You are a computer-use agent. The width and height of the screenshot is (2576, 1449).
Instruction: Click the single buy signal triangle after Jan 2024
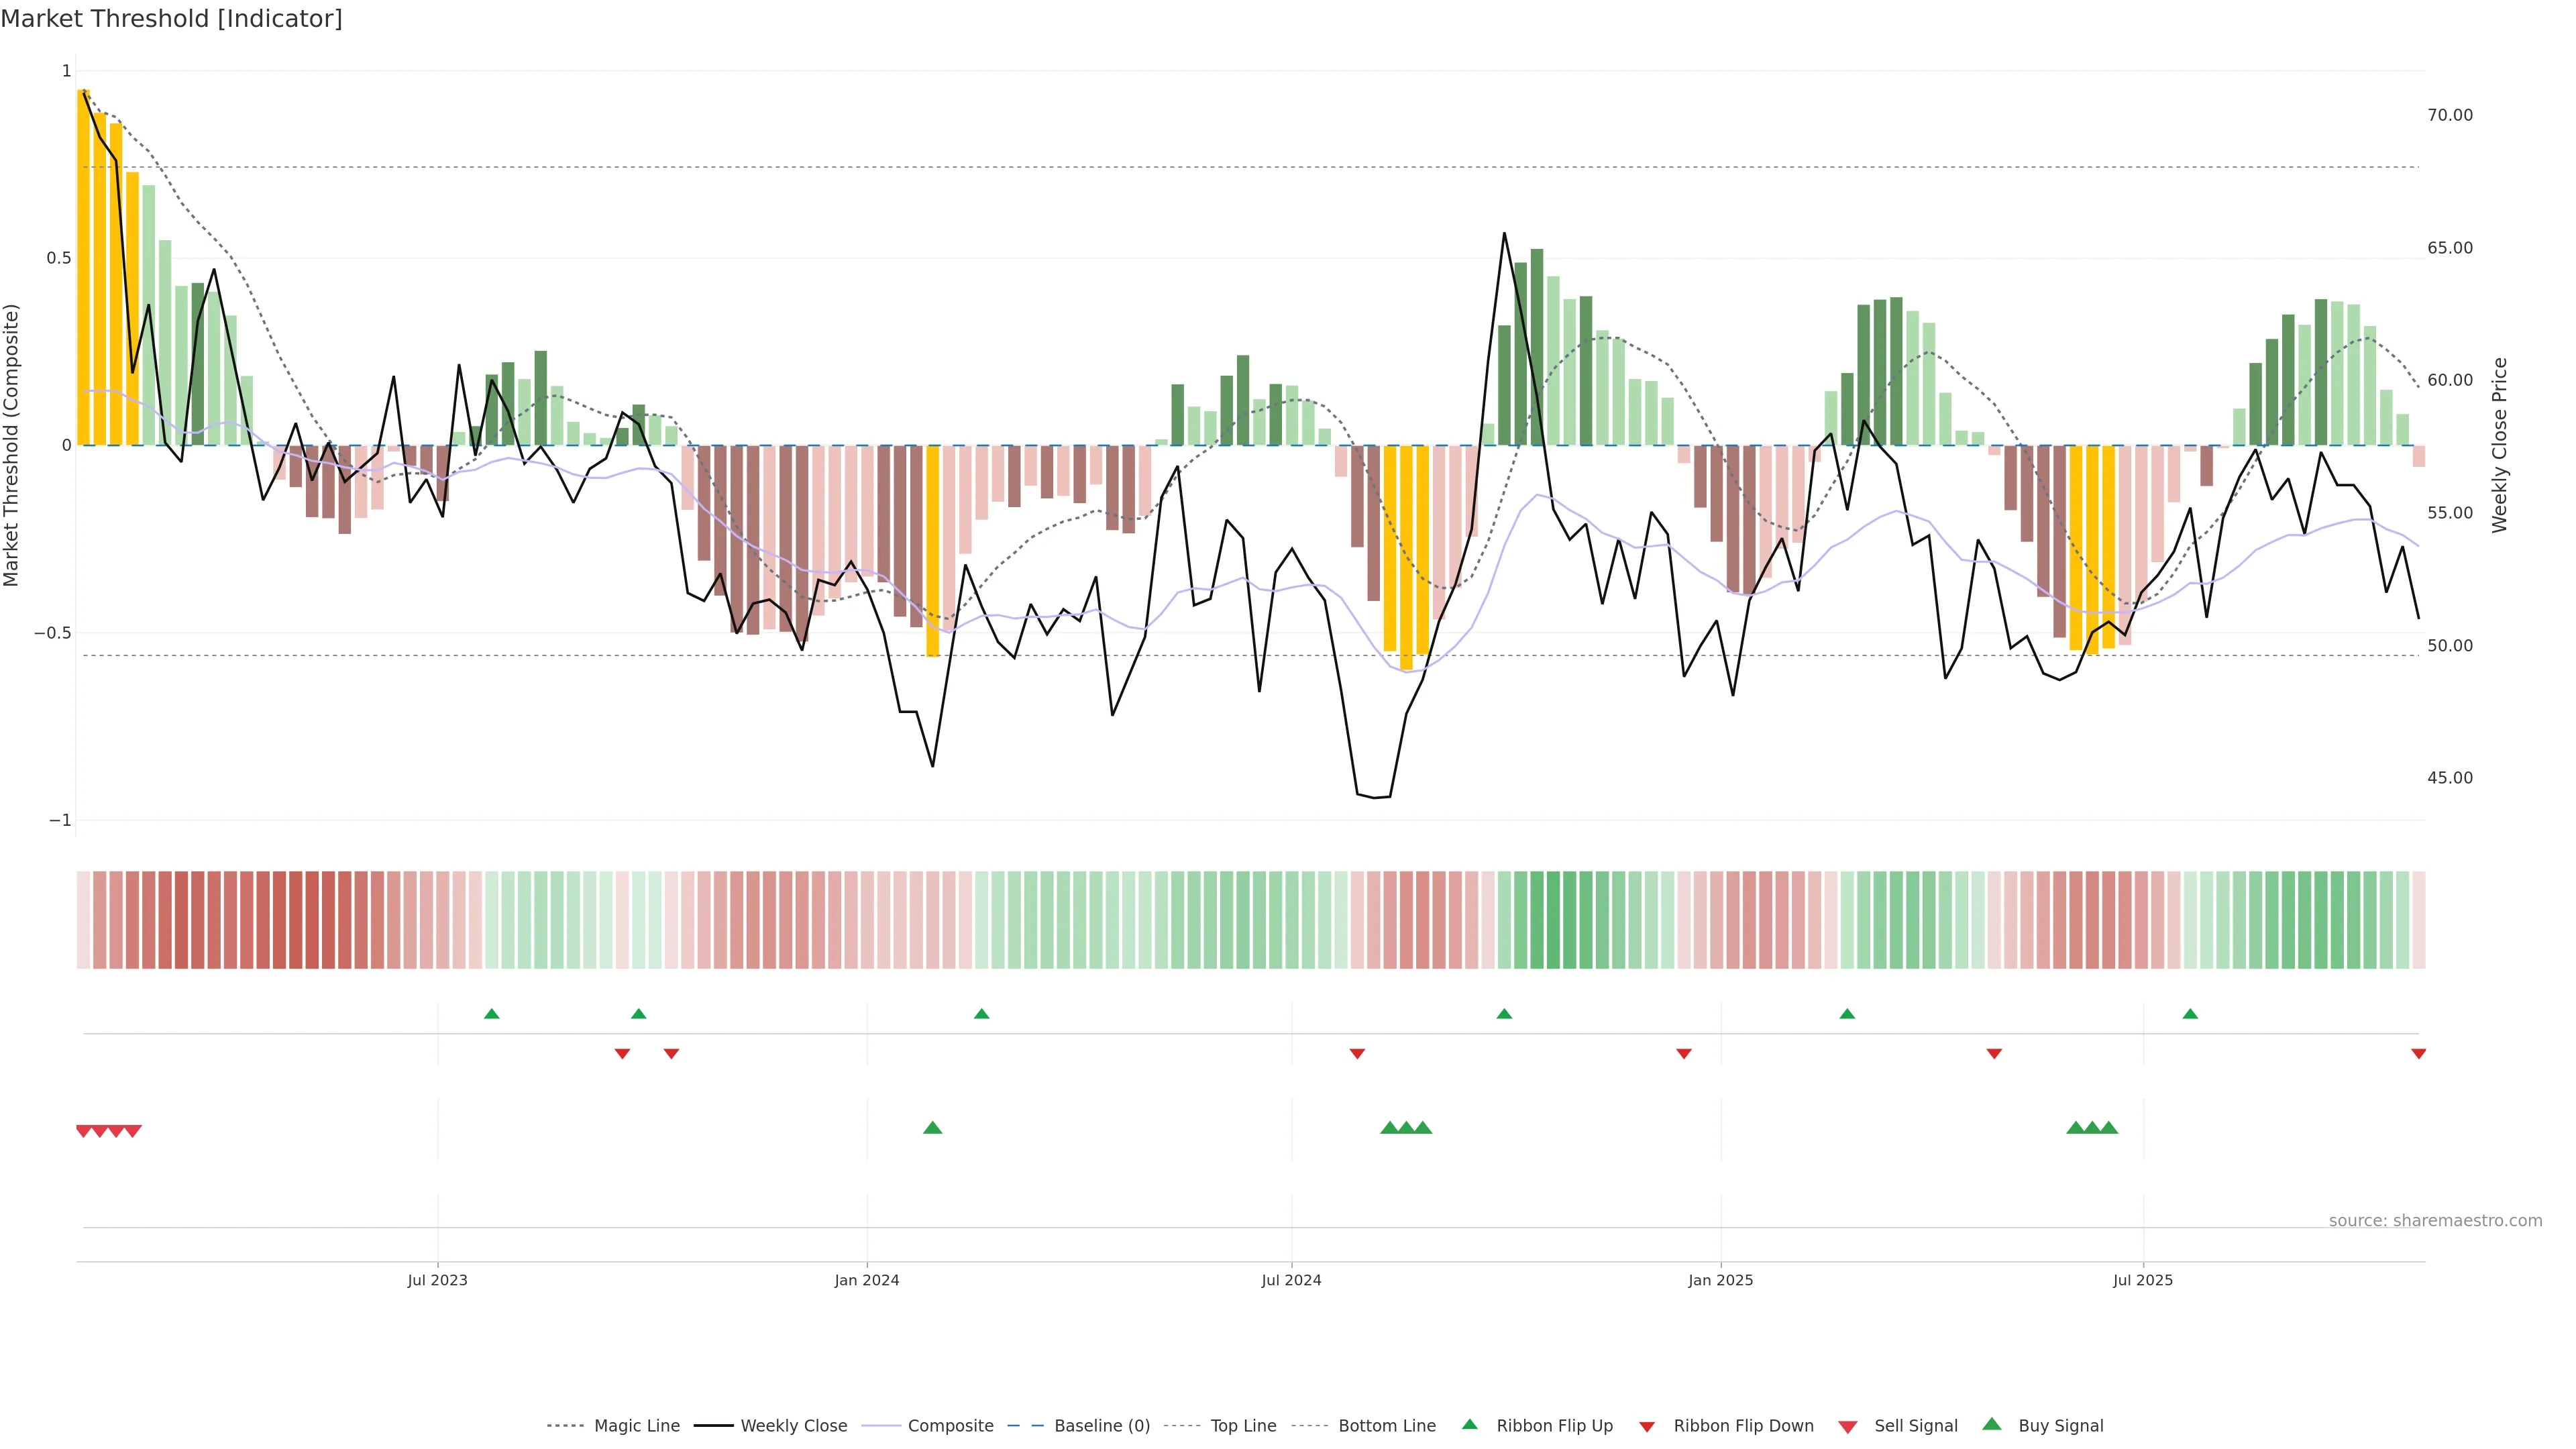[x=932, y=1128]
